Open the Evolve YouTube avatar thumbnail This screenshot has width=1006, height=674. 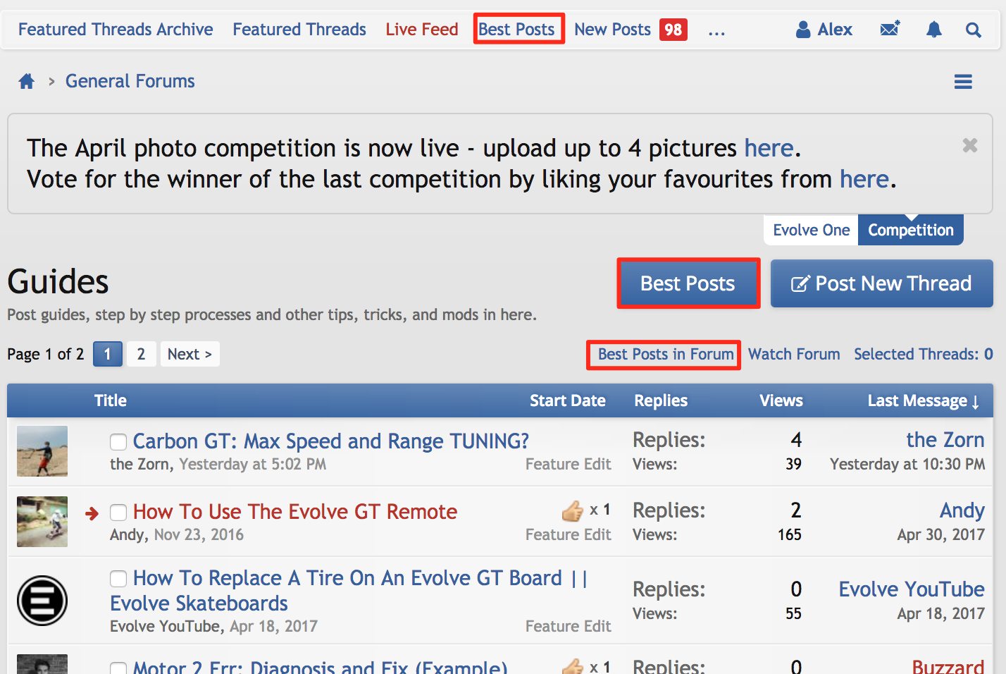click(x=42, y=601)
